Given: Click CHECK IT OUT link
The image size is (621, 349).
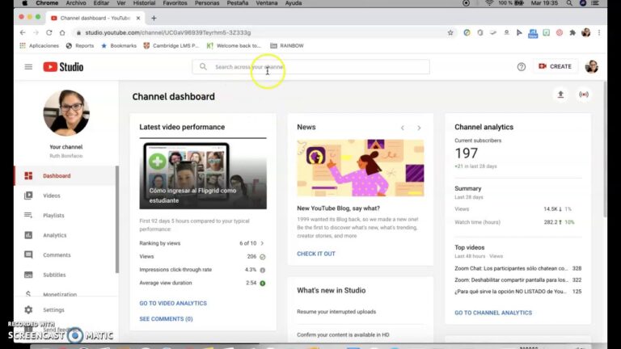Looking at the screenshot, I should coord(316,254).
